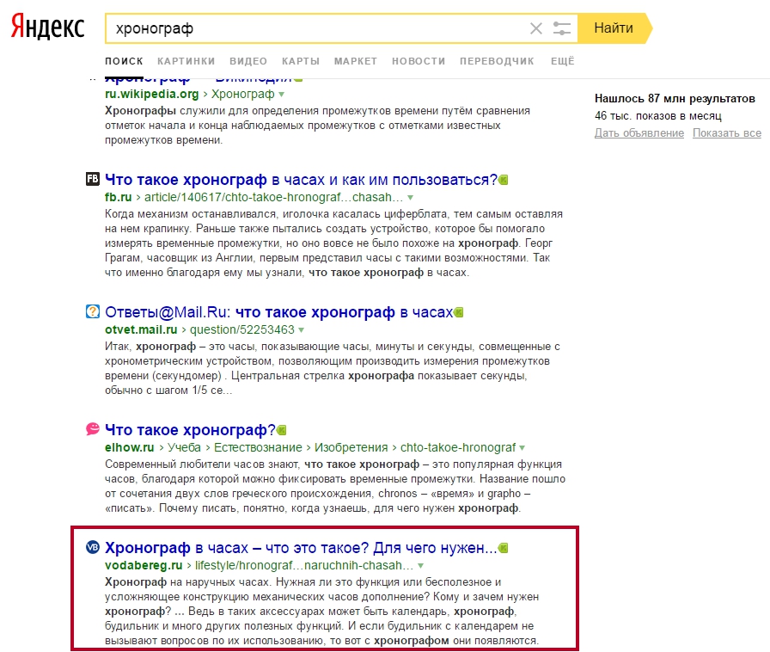Switch to the Картинки tab
This screenshot has height=652, width=770.
pos(186,61)
